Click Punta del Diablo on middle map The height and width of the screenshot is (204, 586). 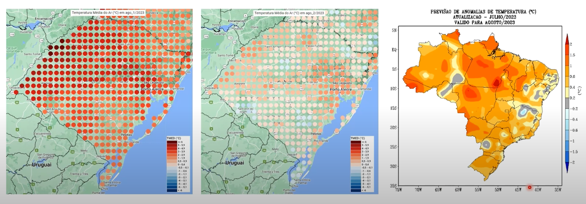click(289, 192)
